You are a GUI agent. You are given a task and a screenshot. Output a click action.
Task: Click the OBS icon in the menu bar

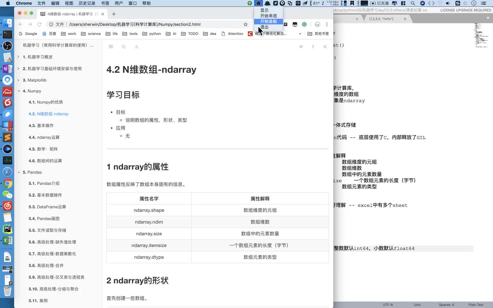click(x=258, y=3)
